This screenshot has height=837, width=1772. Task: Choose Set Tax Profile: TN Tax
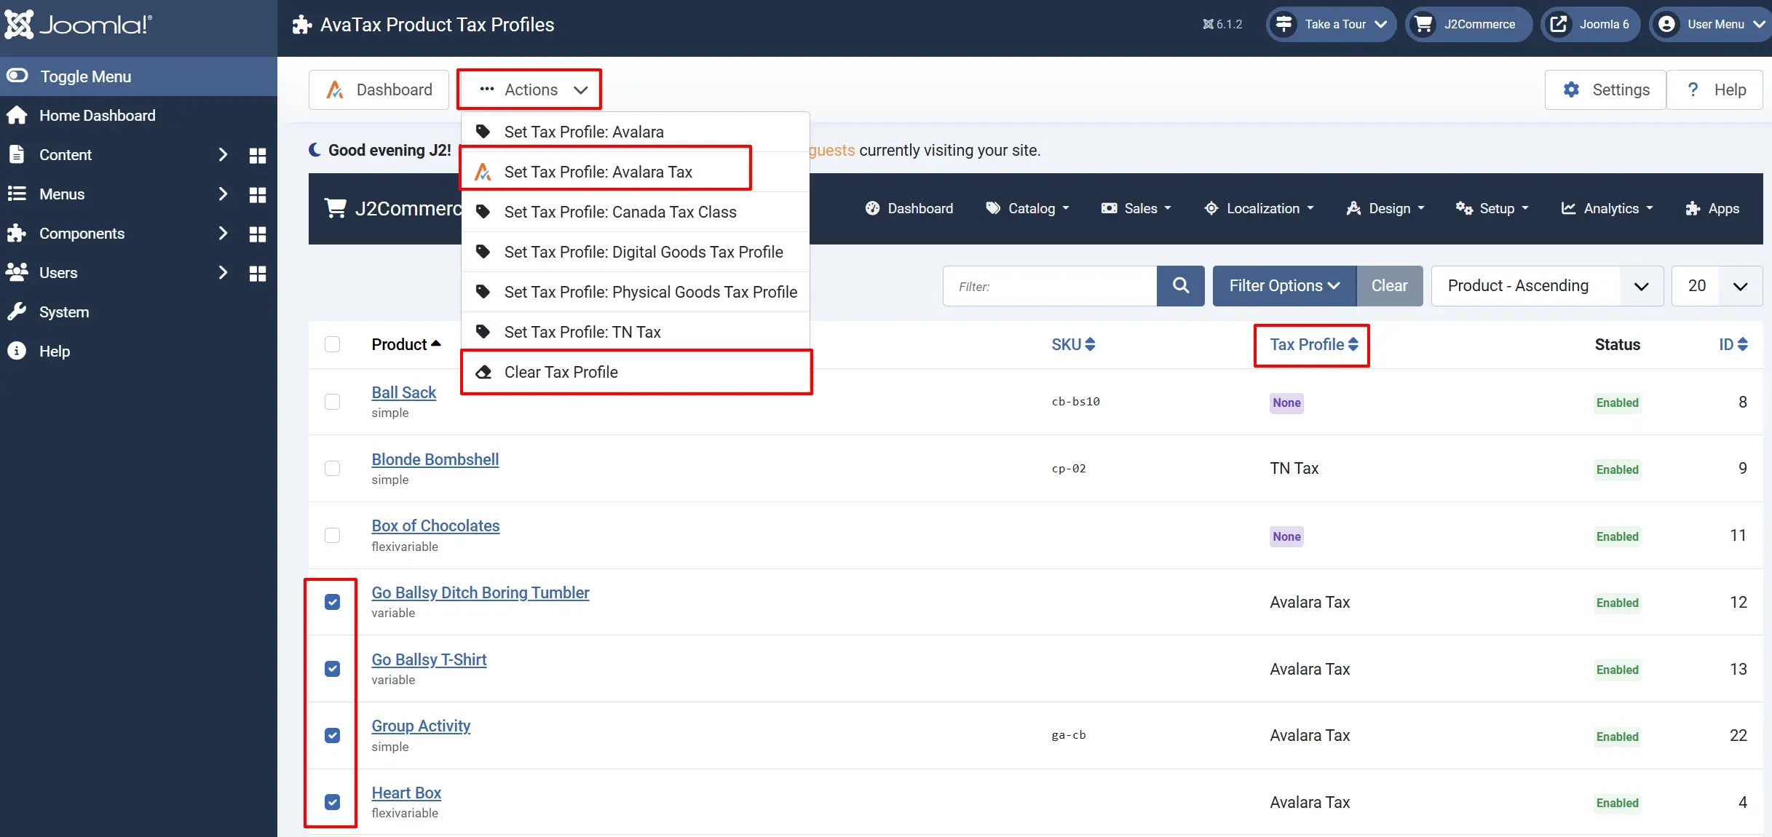pos(636,332)
